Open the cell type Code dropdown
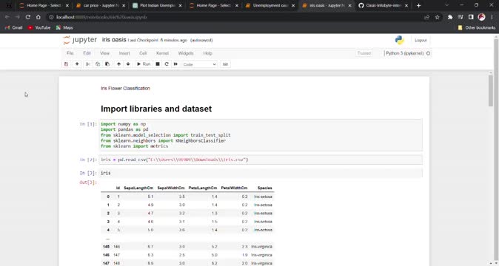499x266 pixels. (x=199, y=64)
